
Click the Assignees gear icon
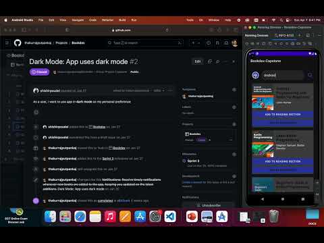coord(234,90)
